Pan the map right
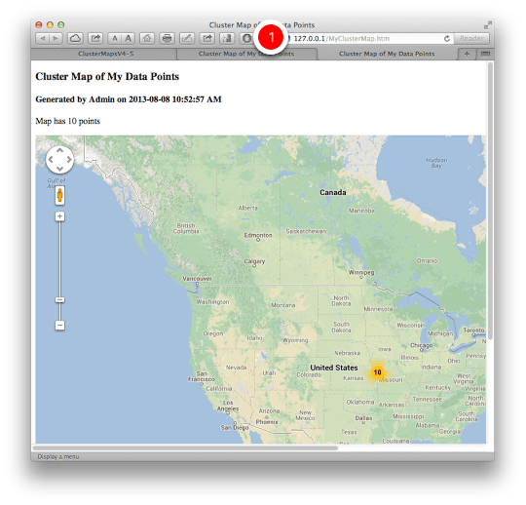Image resolution: width=526 pixels, height=505 pixels. coord(69,160)
